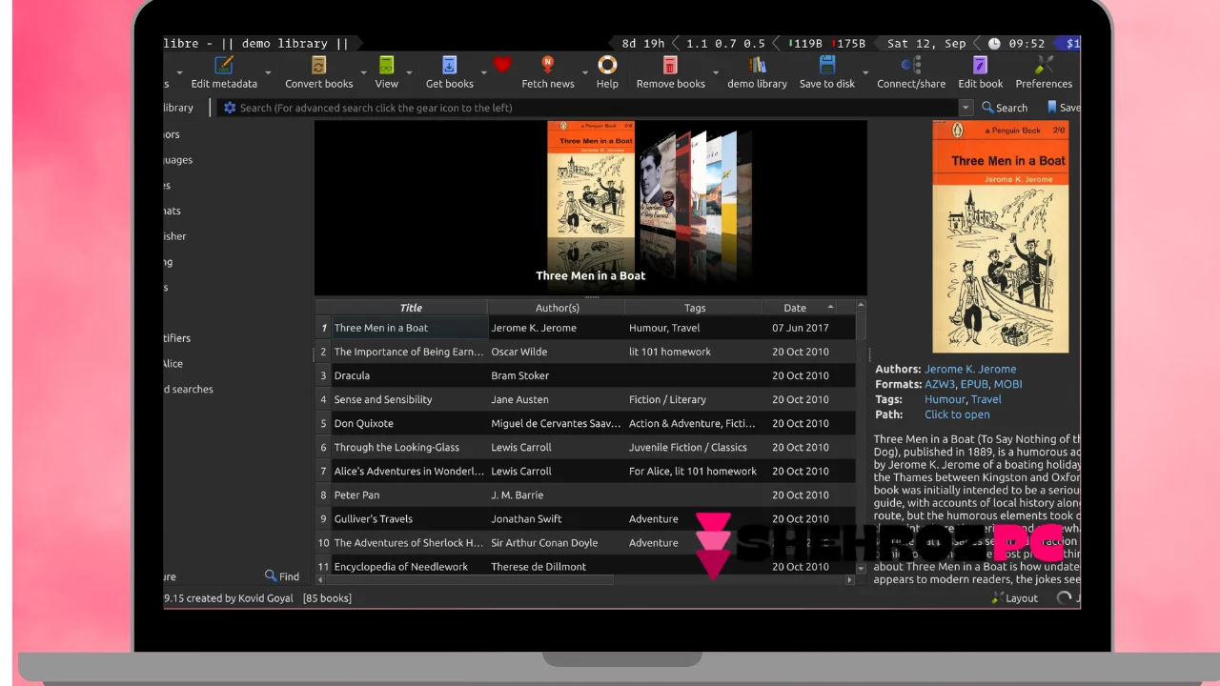The image size is (1220, 686).
Task: Select 'Through the Looking-Glass' title
Action: (x=396, y=447)
